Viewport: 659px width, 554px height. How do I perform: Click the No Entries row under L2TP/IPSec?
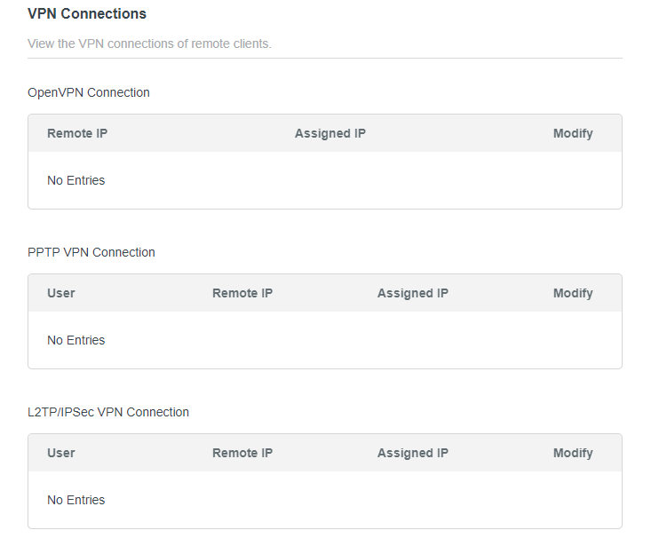click(76, 500)
